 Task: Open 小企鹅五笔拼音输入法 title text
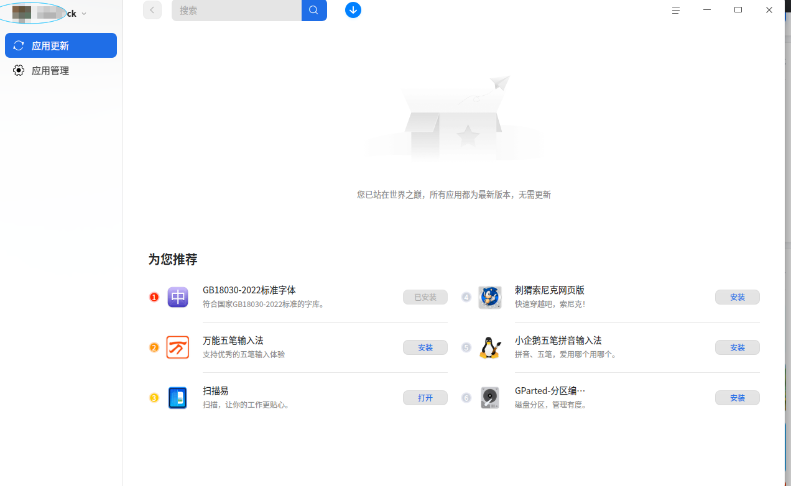coord(558,341)
